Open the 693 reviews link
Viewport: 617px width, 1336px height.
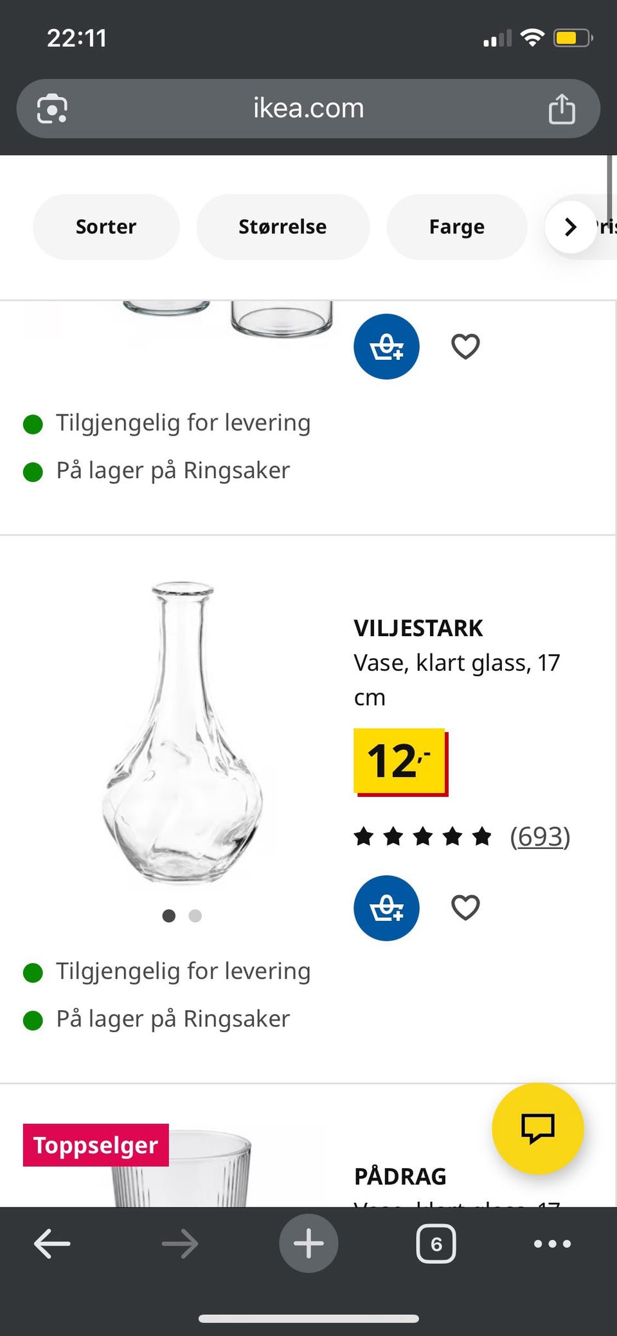[541, 836]
